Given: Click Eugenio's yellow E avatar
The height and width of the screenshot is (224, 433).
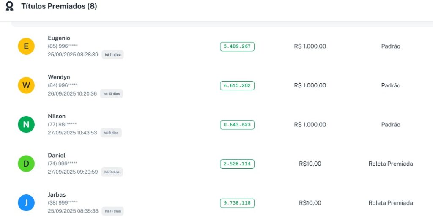Looking at the screenshot, I should [26, 46].
